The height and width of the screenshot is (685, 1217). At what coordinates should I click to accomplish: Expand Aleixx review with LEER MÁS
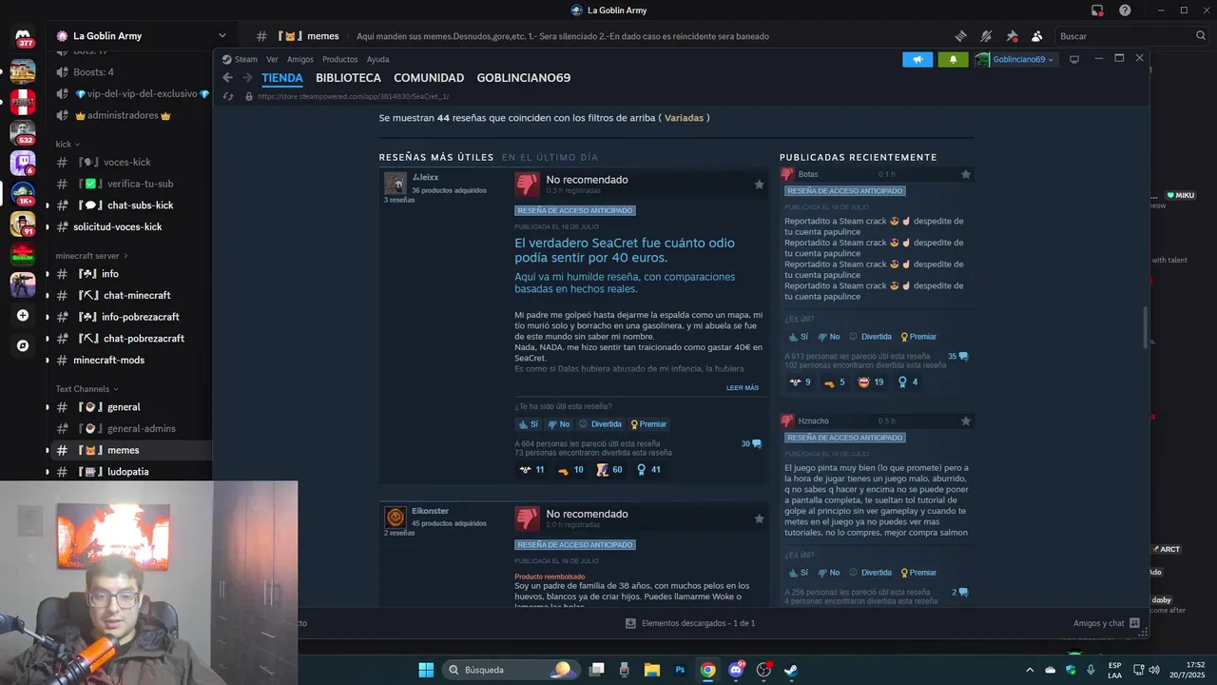743,388
